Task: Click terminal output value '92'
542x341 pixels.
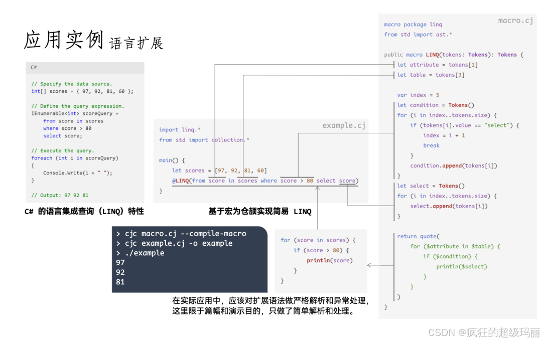Action: click(x=120, y=272)
